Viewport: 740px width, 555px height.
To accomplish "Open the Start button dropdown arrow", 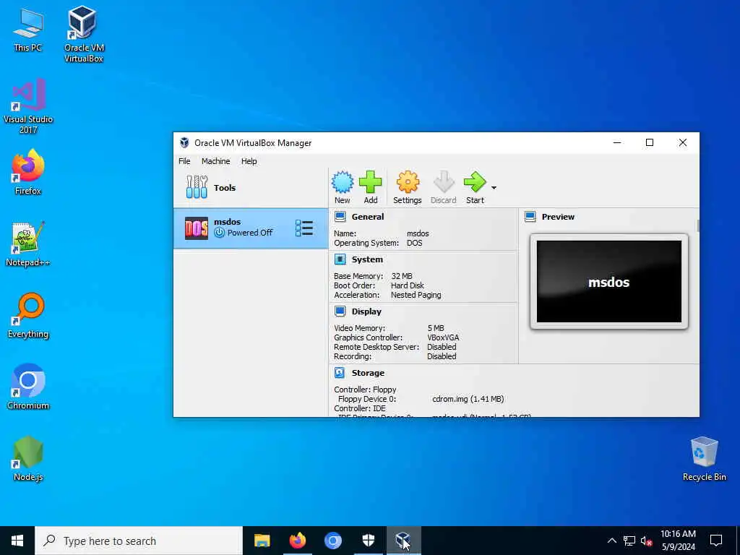I will point(494,188).
